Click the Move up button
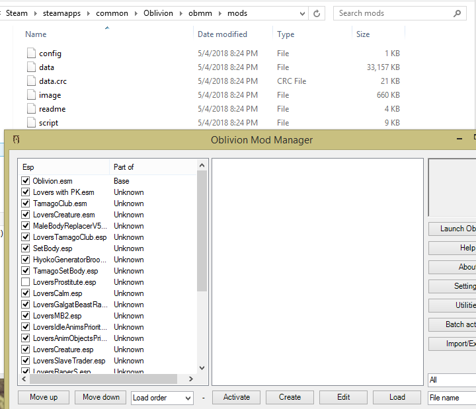 (44, 398)
